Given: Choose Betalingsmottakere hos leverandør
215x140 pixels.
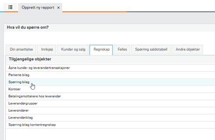Looking at the screenshot, I should point(111,96).
